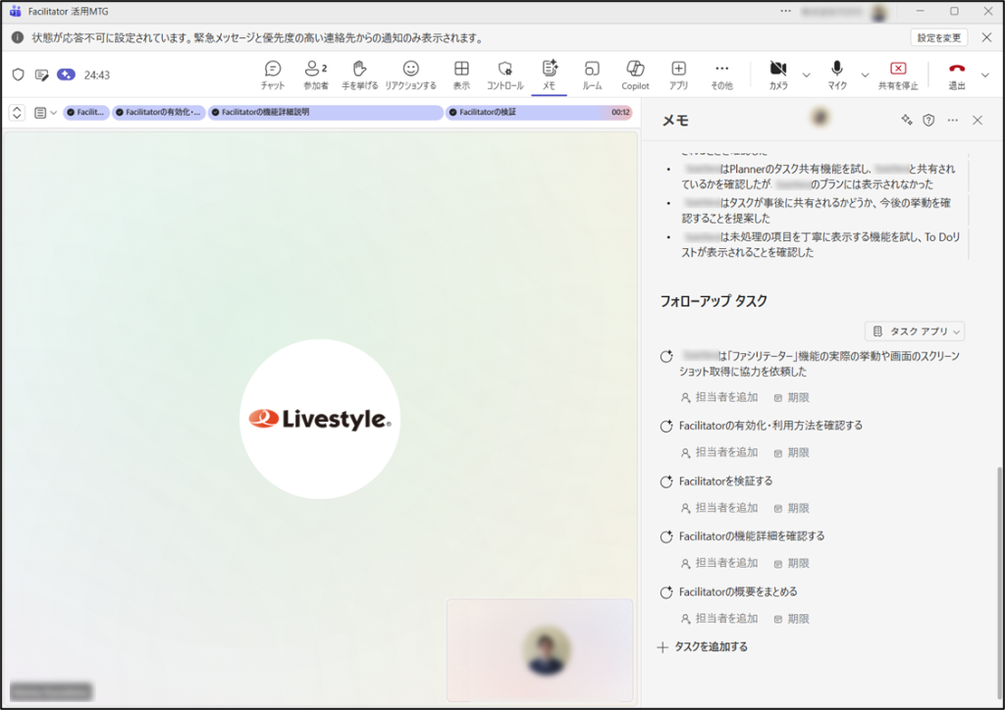Viewport: 1005px width, 710px height.
Task: Click タスクを追加する to add task
Action: (703, 647)
